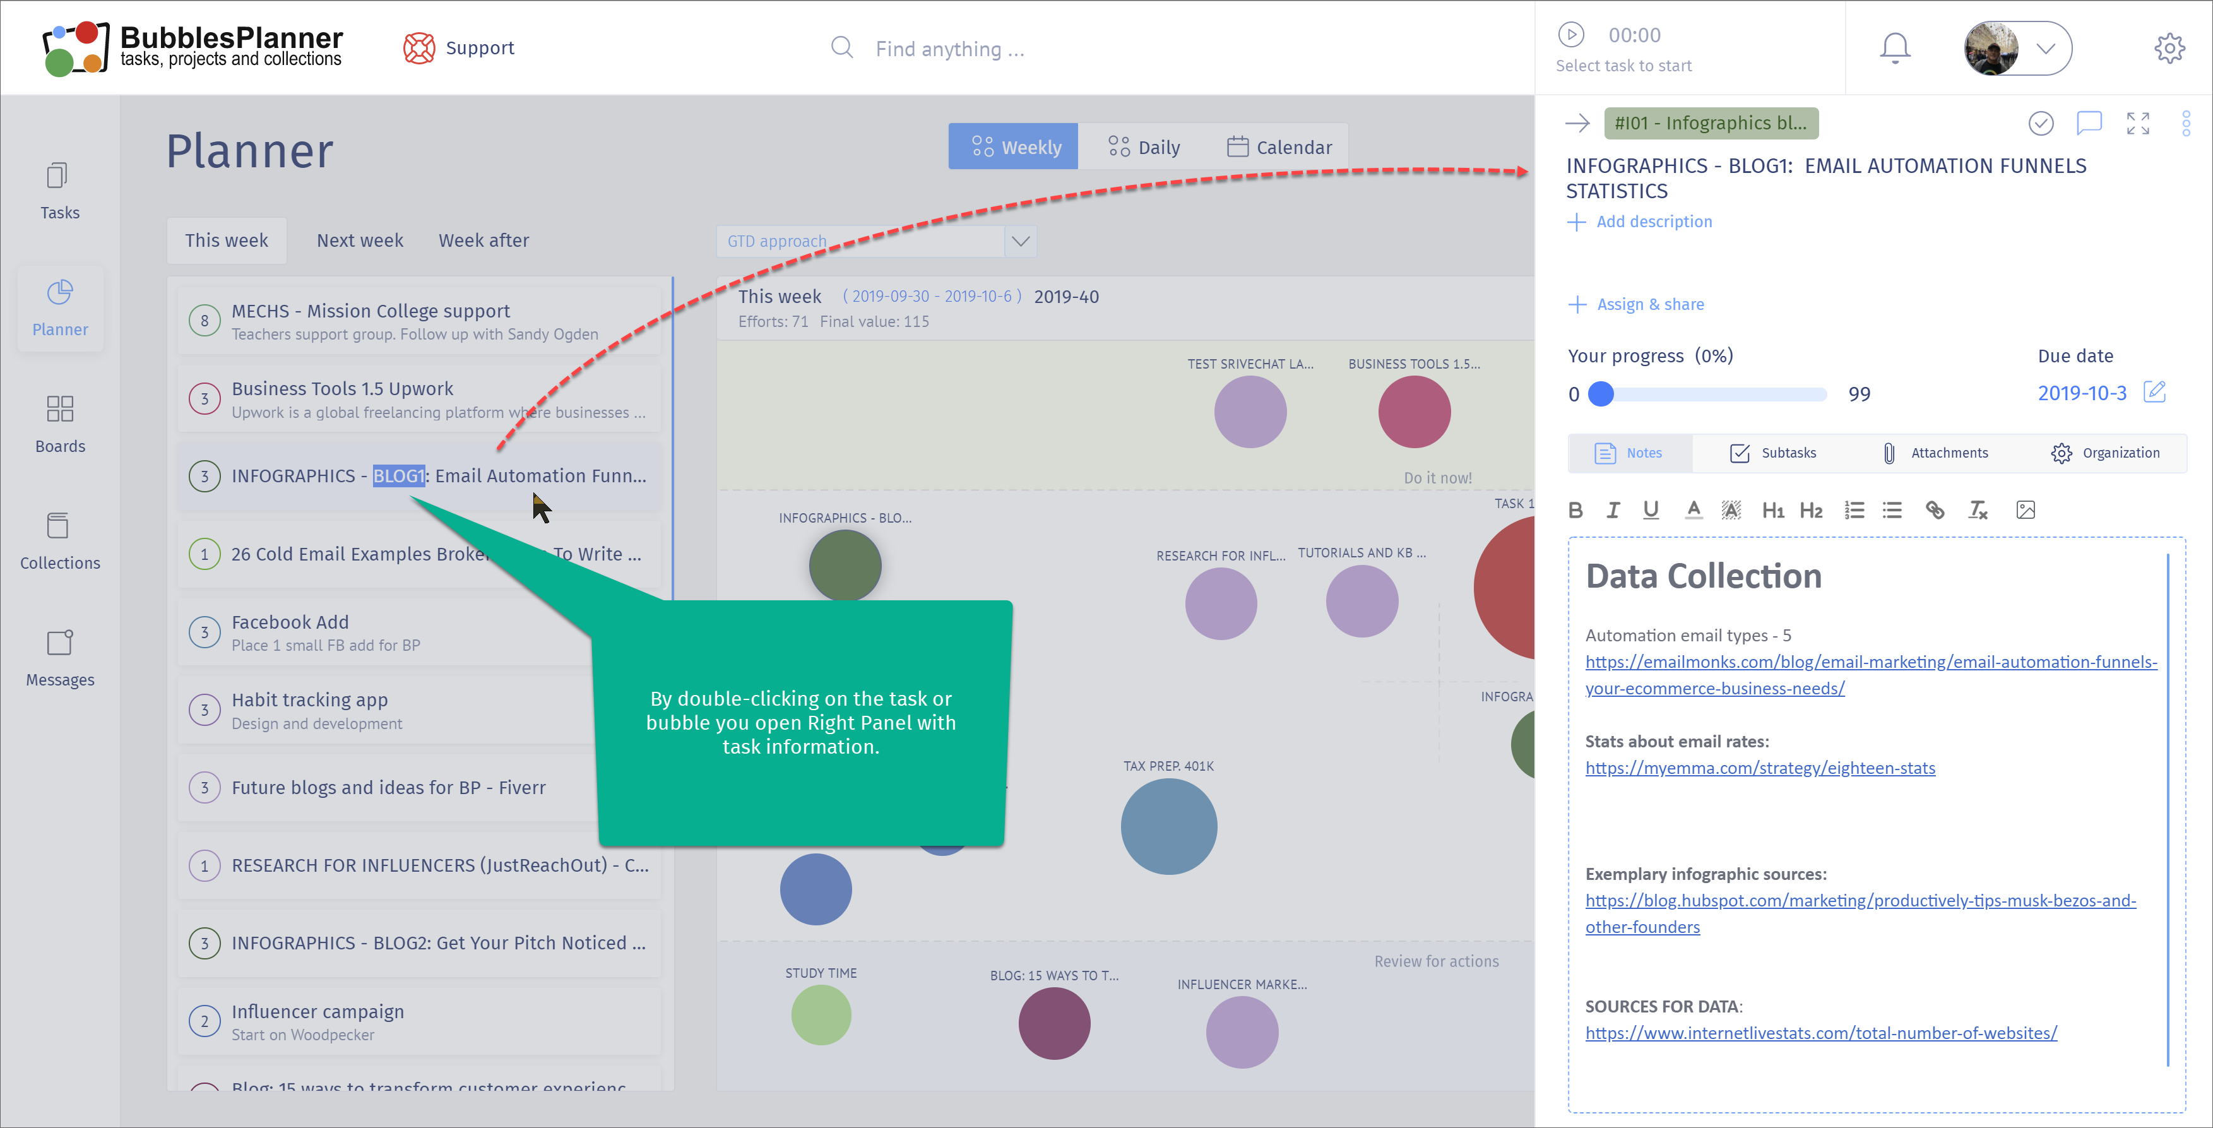Open Messages in sidebar
2213x1128 pixels.
[59, 658]
